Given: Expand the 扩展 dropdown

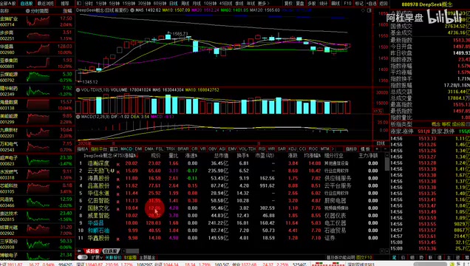Looking at the screenshot, I should (97, 257).
